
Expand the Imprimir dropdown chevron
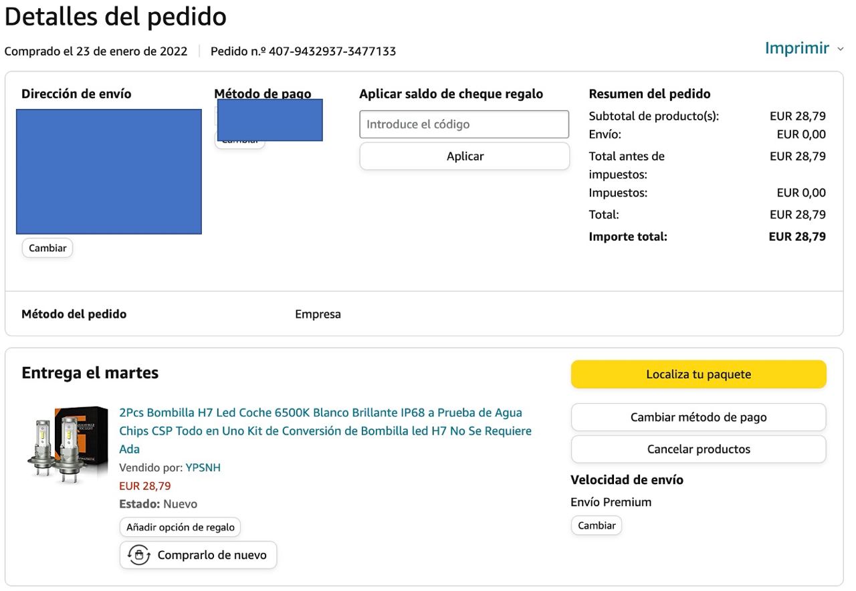pos(841,49)
